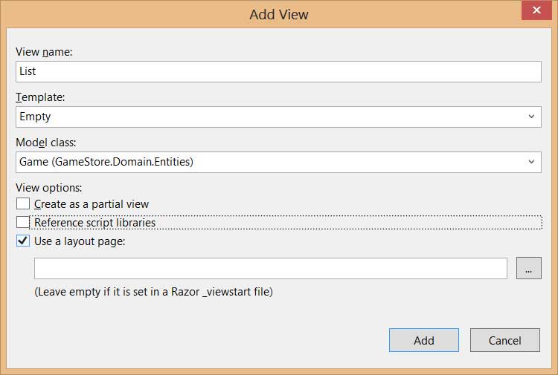Close the Add View window

point(536,10)
